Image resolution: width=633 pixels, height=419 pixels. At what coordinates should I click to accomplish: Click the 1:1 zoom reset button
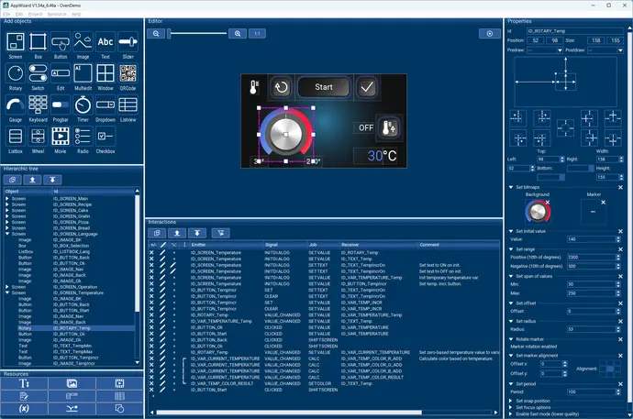[x=256, y=33]
